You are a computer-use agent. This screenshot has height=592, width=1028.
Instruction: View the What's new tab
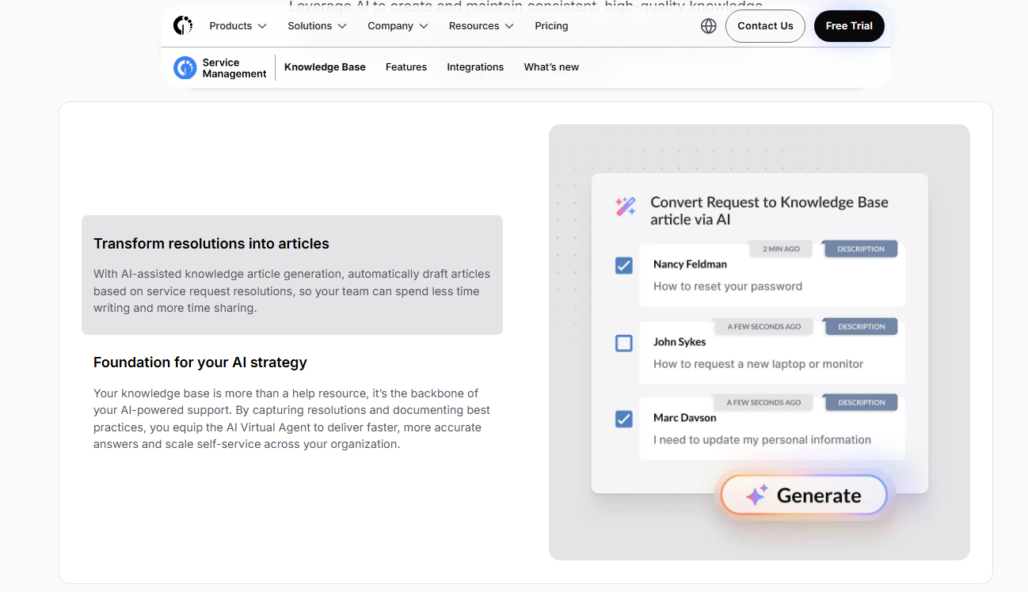[551, 67]
